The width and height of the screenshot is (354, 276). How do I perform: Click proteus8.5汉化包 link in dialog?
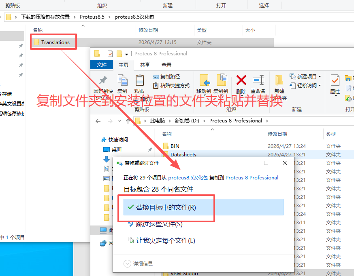point(188,178)
